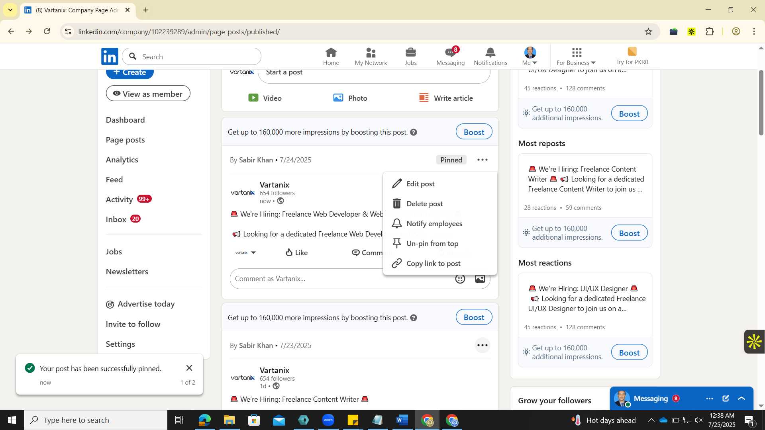Image resolution: width=765 pixels, height=430 pixels.
Task: Open Page posts in the sidebar
Action: click(125, 140)
